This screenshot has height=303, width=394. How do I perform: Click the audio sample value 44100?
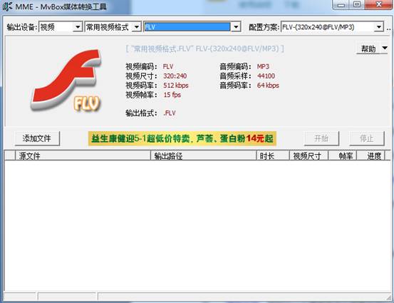[266, 76]
